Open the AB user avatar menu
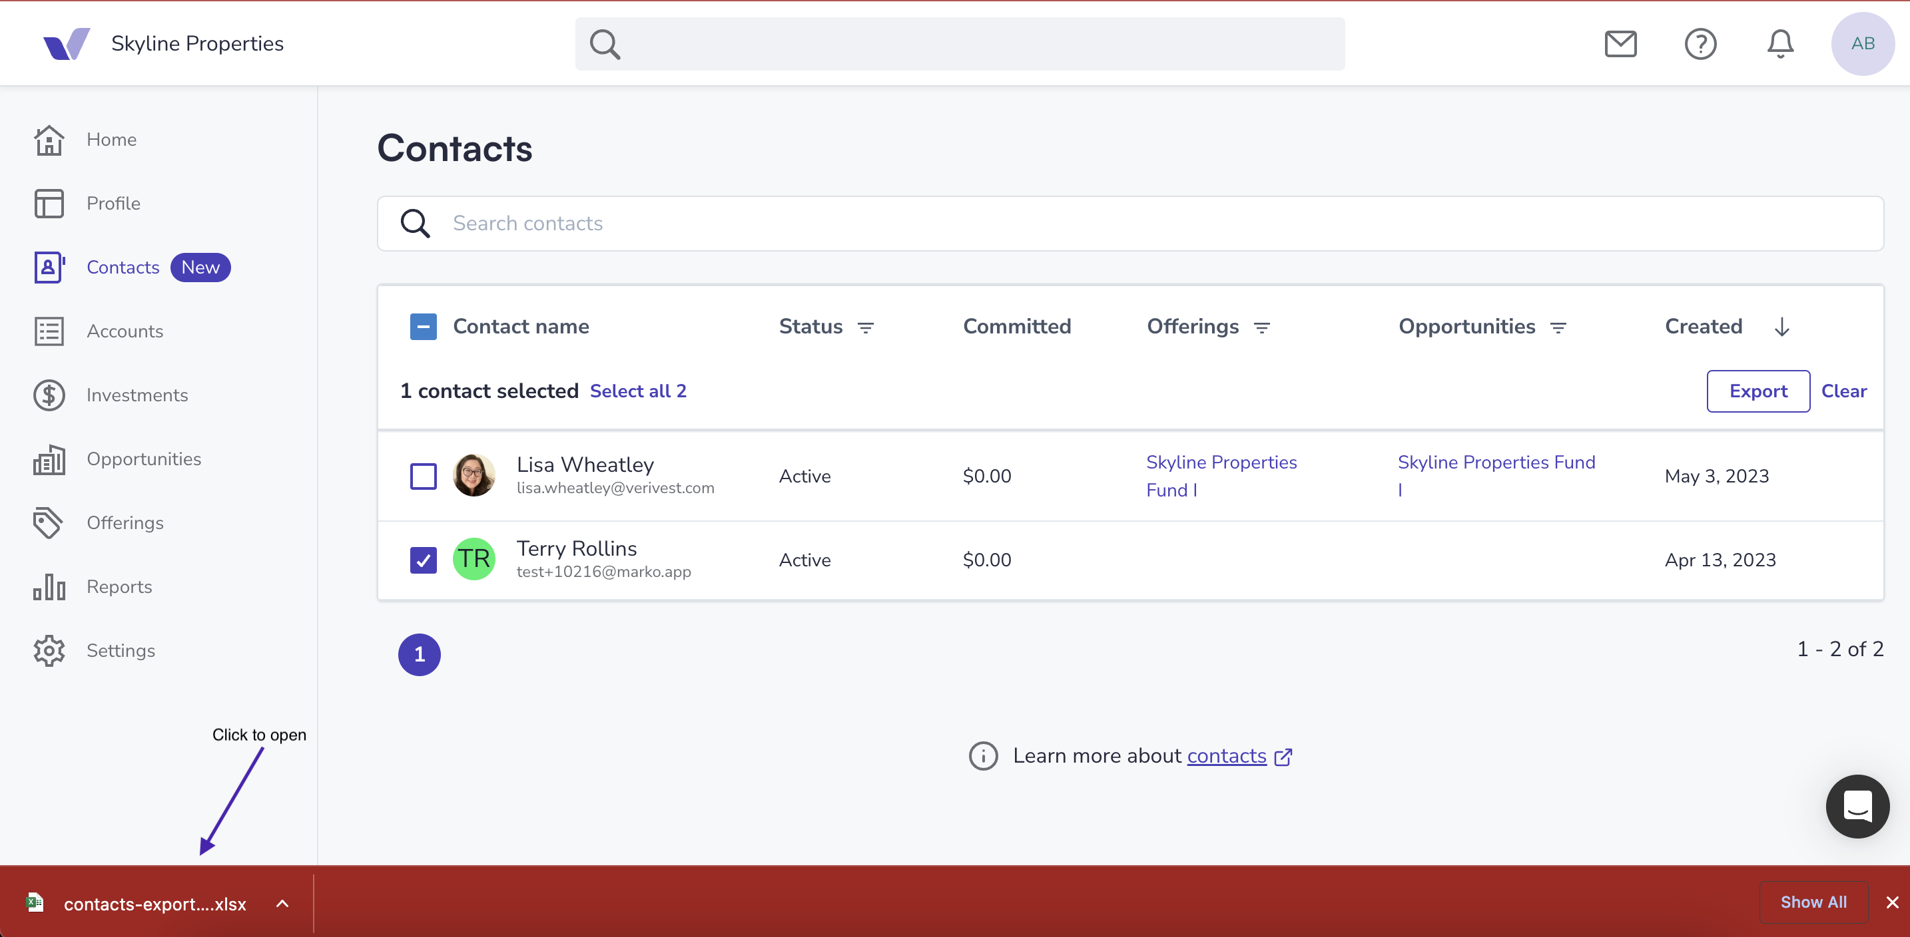The width and height of the screenshot is (1910, 937). tap(1863, 44)
